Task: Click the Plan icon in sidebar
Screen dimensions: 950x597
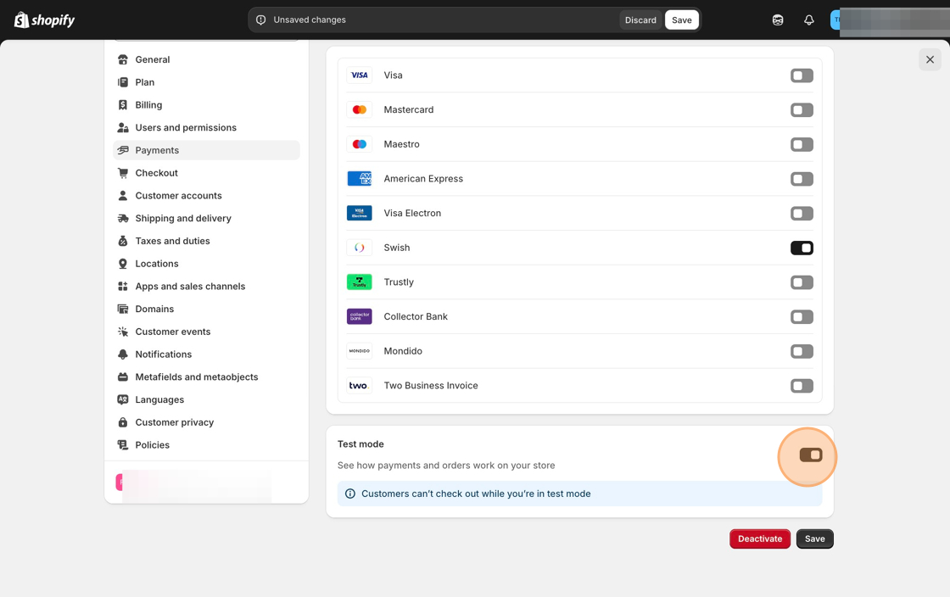Action: [x=123, y=82]
